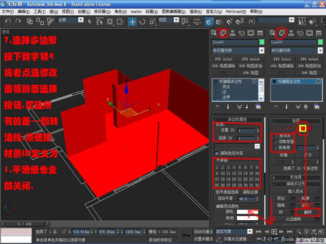The image size is (326, 244).
Task: Select the Element sub-object level icon
Action: coord(310,129)
